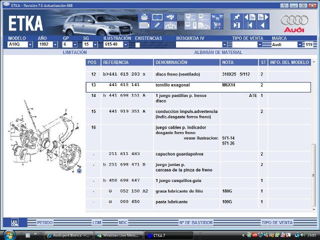Screen dimensions: 320x240
Task: Switch to ALBARÁN DE MATERIAL tab
Action: point(218,52)
